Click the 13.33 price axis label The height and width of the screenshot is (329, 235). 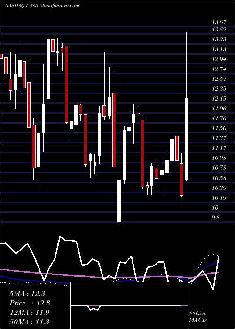click(219, 39)
